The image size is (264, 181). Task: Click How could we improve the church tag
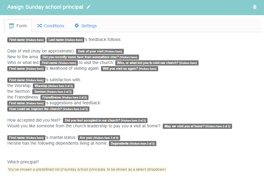point(48,109)
